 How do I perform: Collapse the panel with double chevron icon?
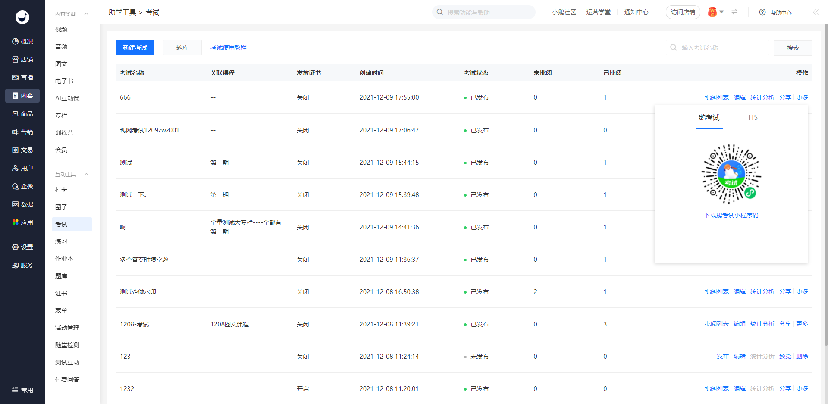(815, 13)
